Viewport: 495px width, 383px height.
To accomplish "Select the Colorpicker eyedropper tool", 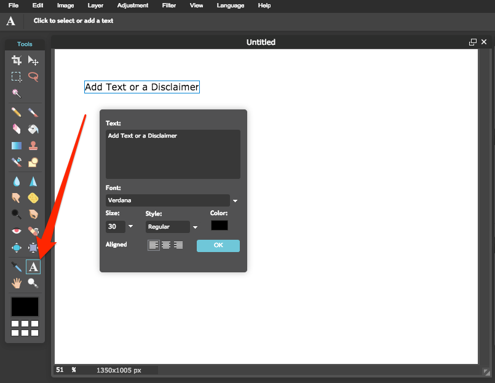I will point(17,267).
